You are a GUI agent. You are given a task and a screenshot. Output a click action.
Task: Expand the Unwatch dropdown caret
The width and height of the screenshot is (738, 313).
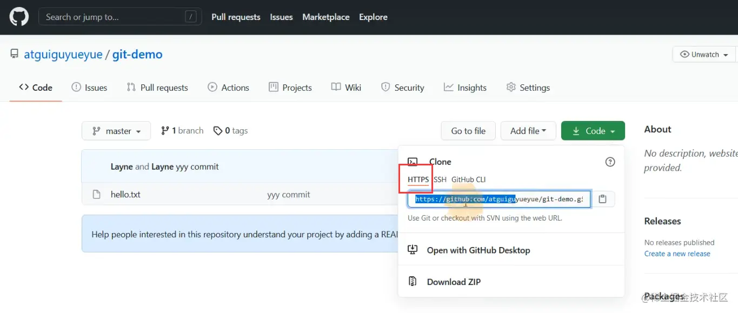[726, 55]
